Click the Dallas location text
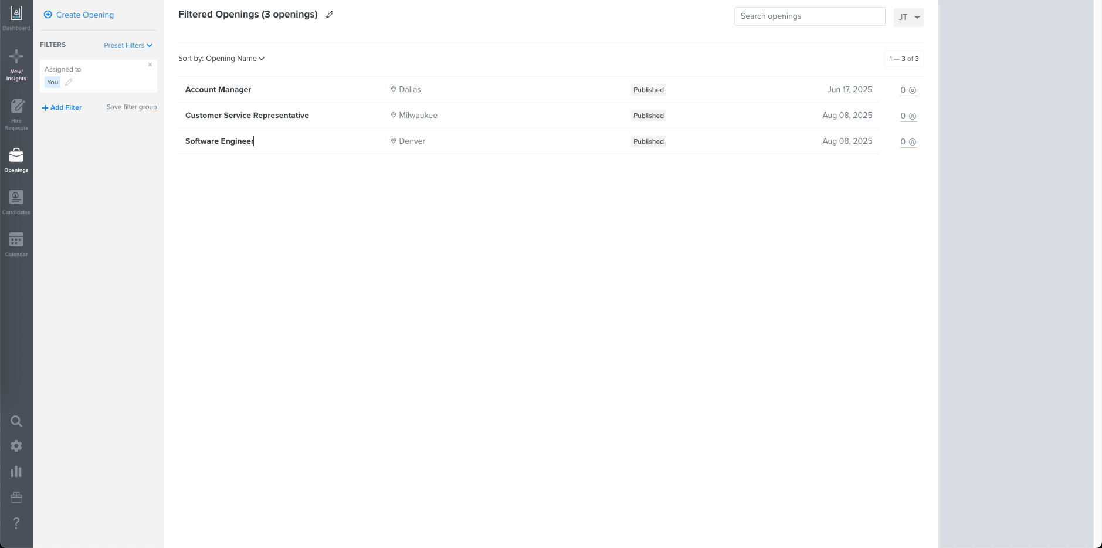Screen dimensions: 1102x548 point(410,89)
